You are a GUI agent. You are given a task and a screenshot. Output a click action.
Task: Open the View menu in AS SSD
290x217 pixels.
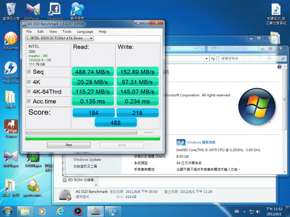coord(53,32)
